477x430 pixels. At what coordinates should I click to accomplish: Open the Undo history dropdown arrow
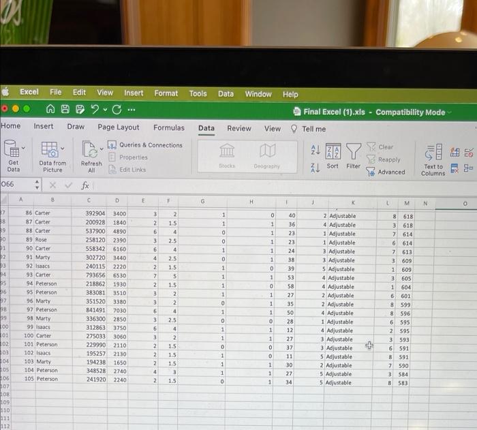(105, 110)
